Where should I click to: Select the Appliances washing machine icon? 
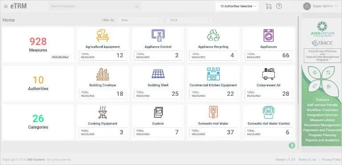click(x=269, y=35)
